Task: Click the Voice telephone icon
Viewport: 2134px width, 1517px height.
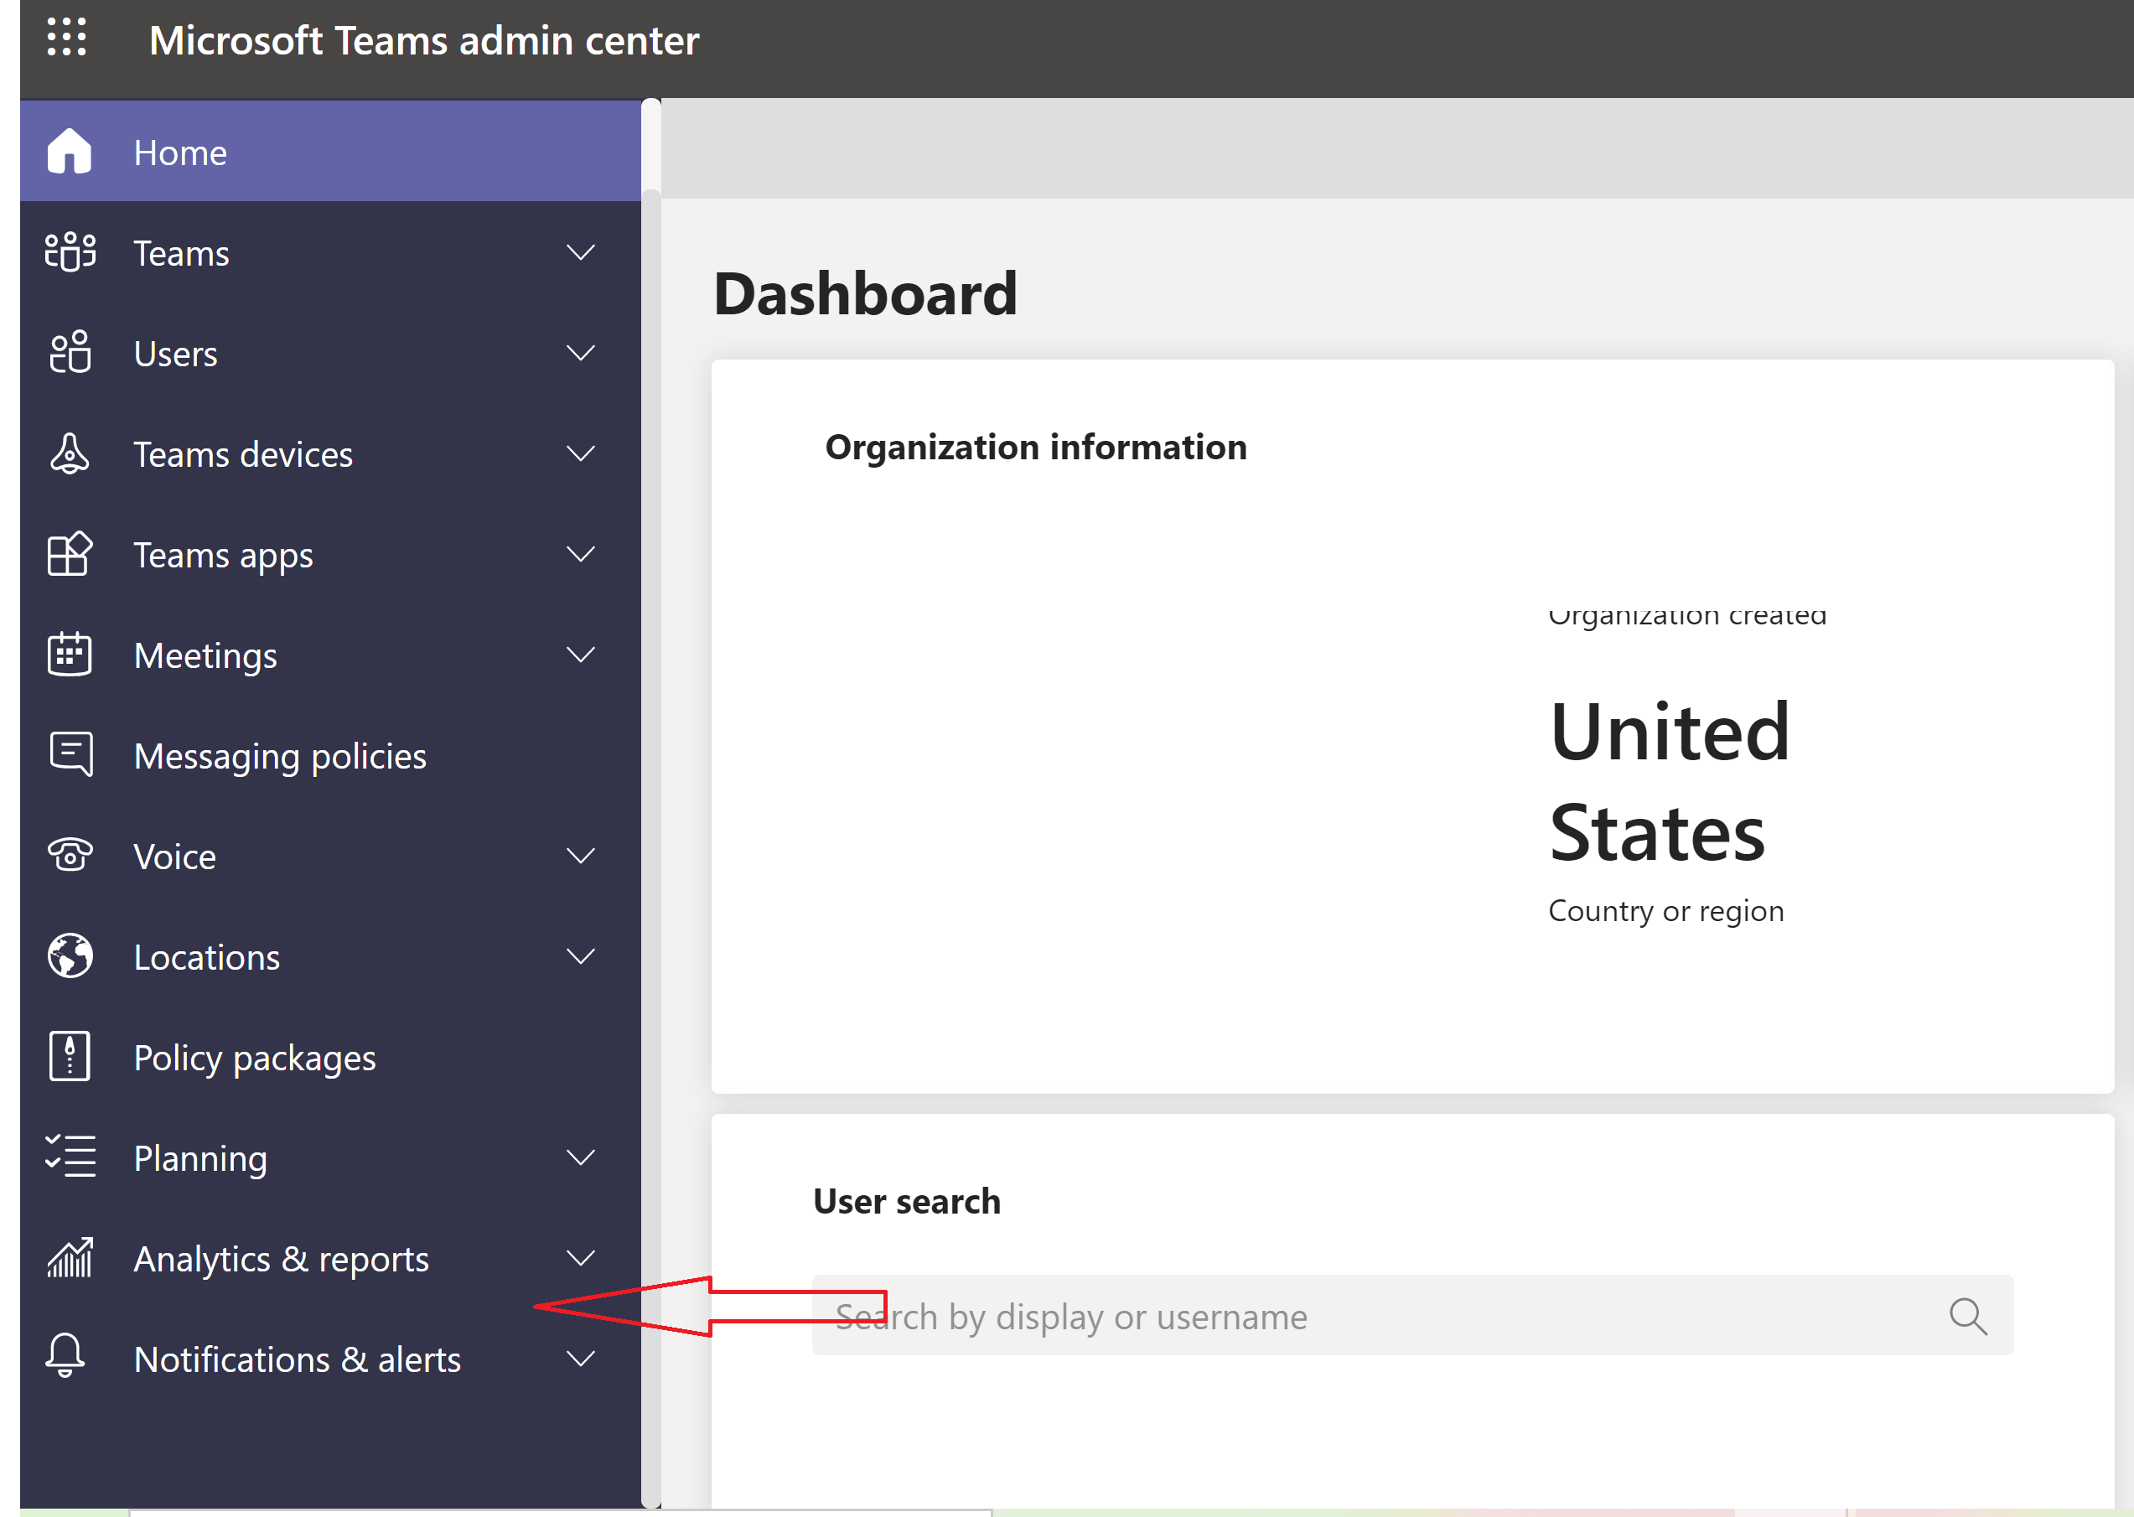Action: pyautogui.click(x=69, y=855)
